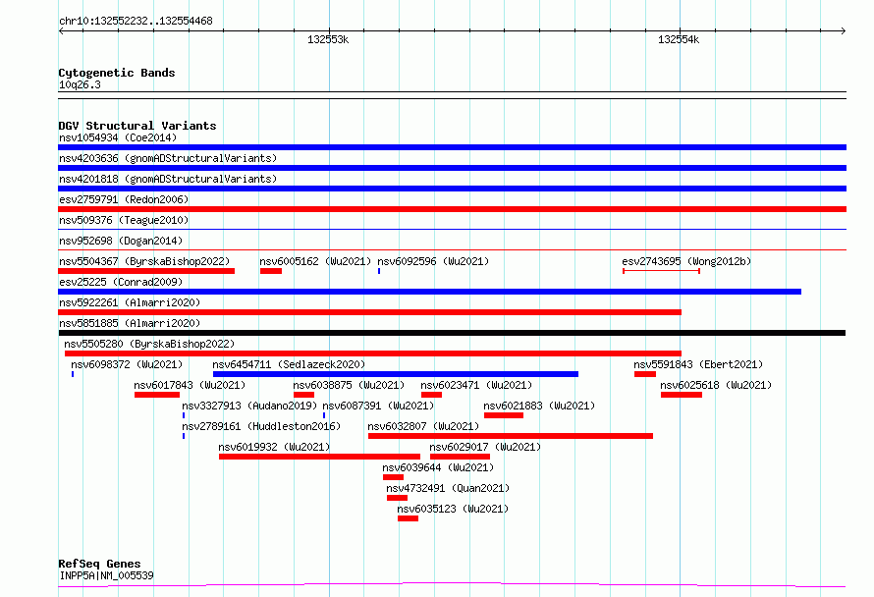Open nsv2789161 (Huddleston2016) variant
Screen dimensions: 874x597
pos(184,436)
